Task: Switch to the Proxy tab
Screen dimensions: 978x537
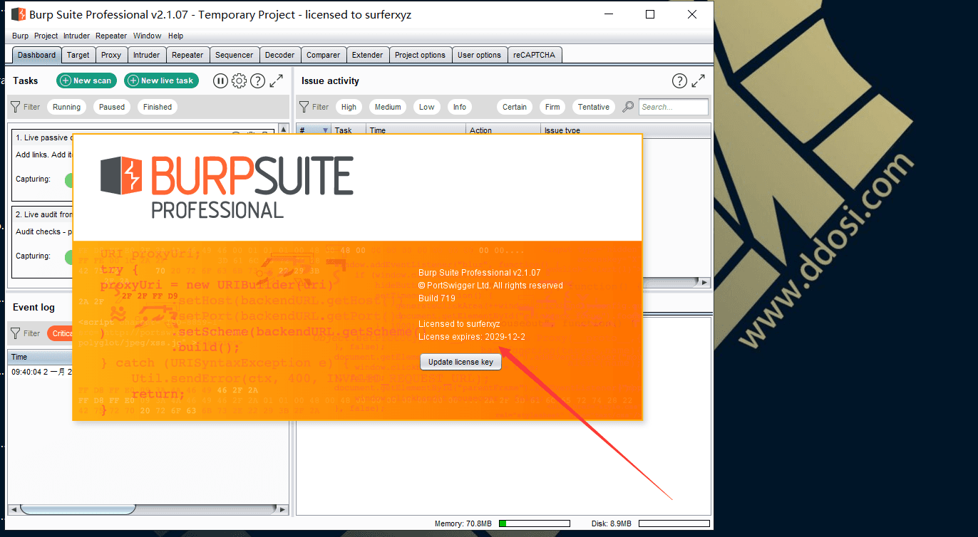Action: click(x=111, y=55)
